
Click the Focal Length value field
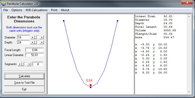tap(34, 50)
